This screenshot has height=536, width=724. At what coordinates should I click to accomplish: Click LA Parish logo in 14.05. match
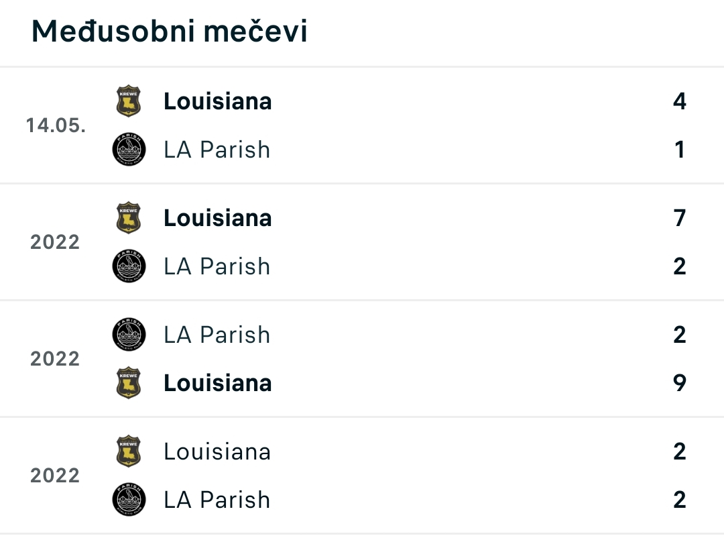point(129,149)
